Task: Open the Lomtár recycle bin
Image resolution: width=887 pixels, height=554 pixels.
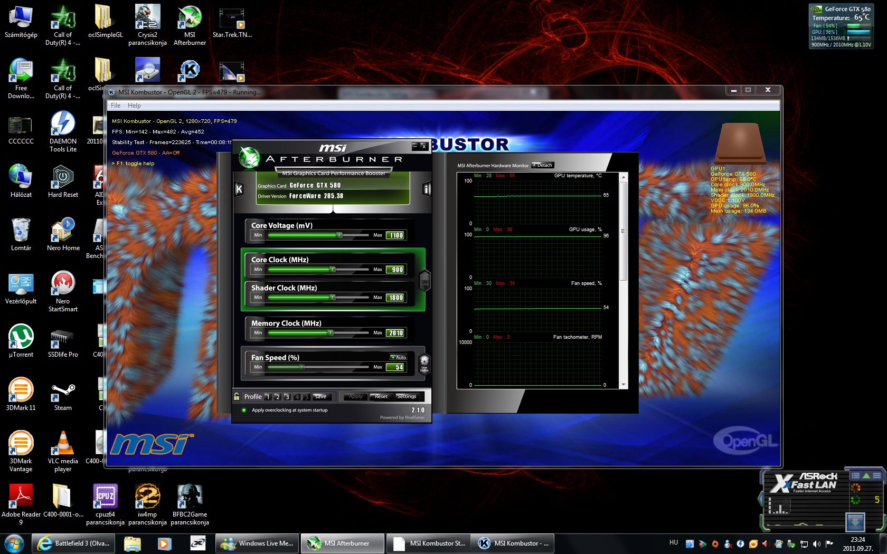Action: tap(21, 235)
